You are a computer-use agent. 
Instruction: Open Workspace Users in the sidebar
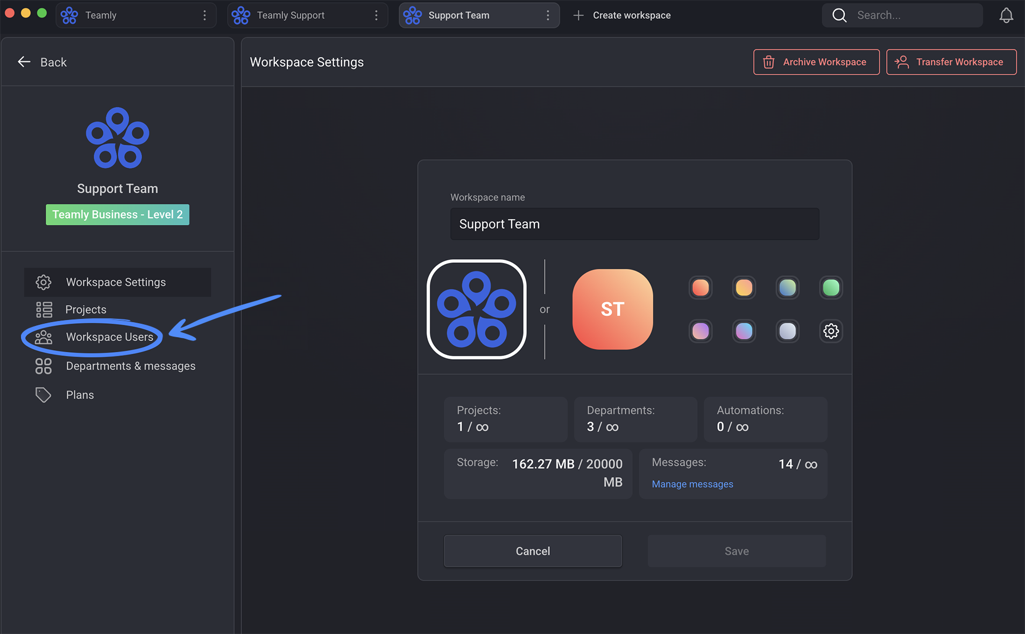coord(109,337)
